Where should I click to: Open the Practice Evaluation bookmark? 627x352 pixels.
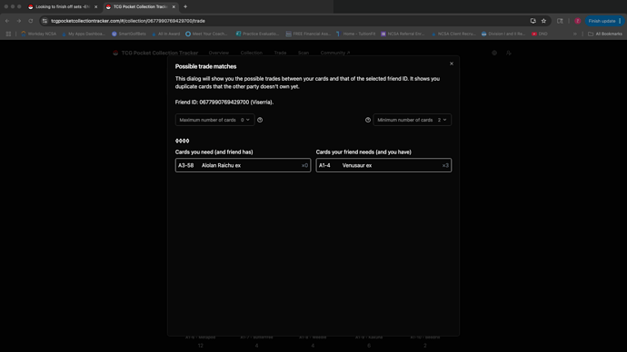click(x=257, y=34)
